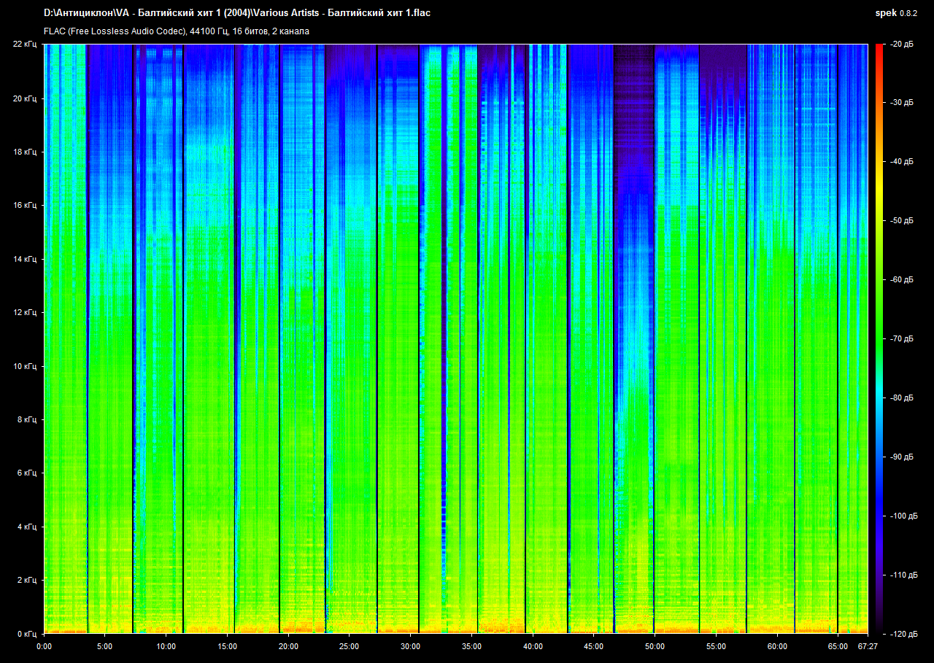This screenshot has height=663, width=934.
Task: Click the 67:27 end time label
Action: pos(866,646)
